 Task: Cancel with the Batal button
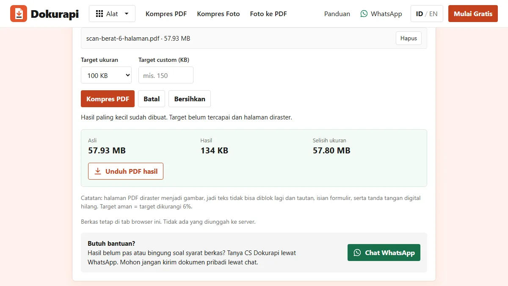tap(152, 99)
